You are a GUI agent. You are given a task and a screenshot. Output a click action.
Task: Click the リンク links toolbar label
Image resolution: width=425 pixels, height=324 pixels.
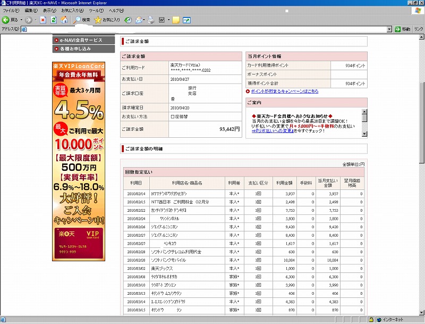419,29
